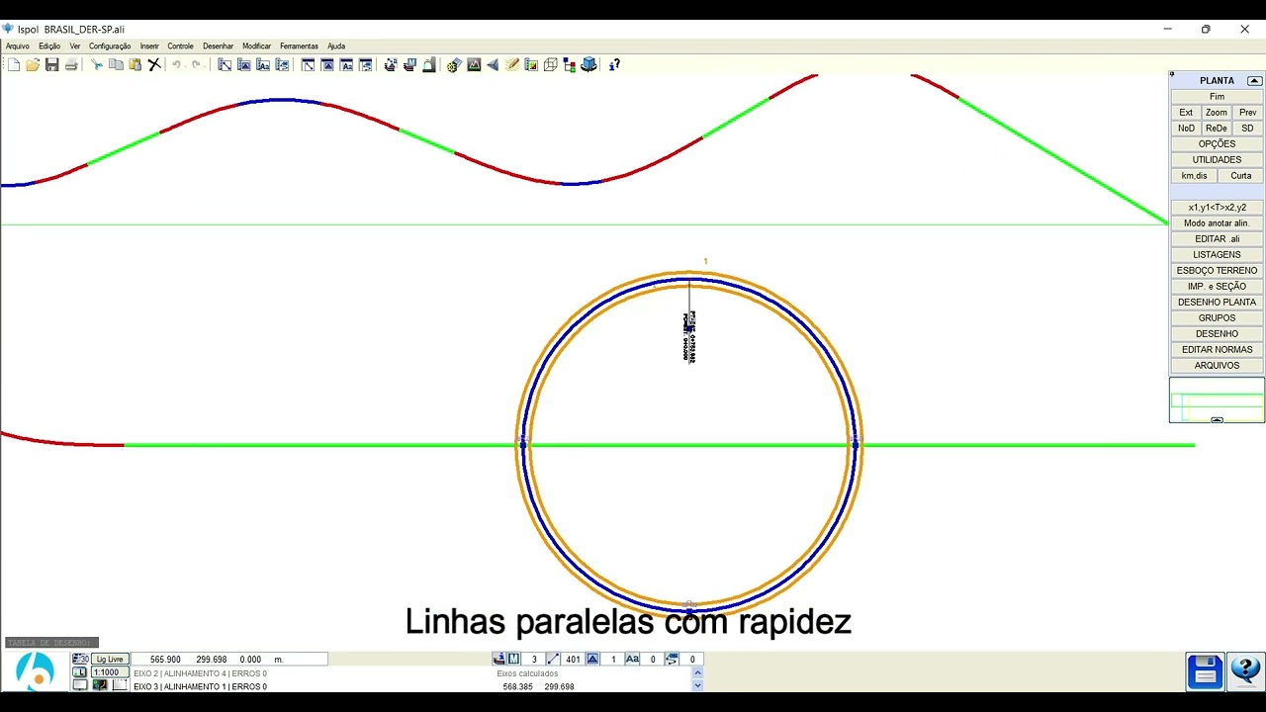Click the large blue save disk icon
The width and height of the screenshot is (1266, 712).
[x=1206, y=671]
